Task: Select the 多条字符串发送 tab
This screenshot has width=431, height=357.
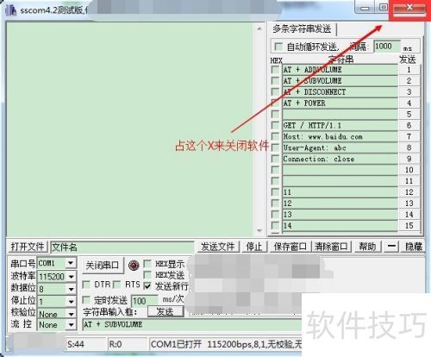Action: pos(302,28)
